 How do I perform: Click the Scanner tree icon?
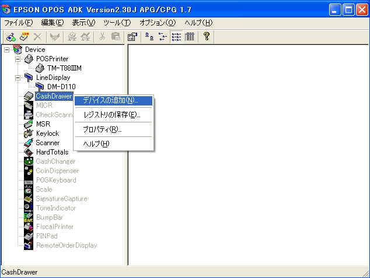coord(29,143)
